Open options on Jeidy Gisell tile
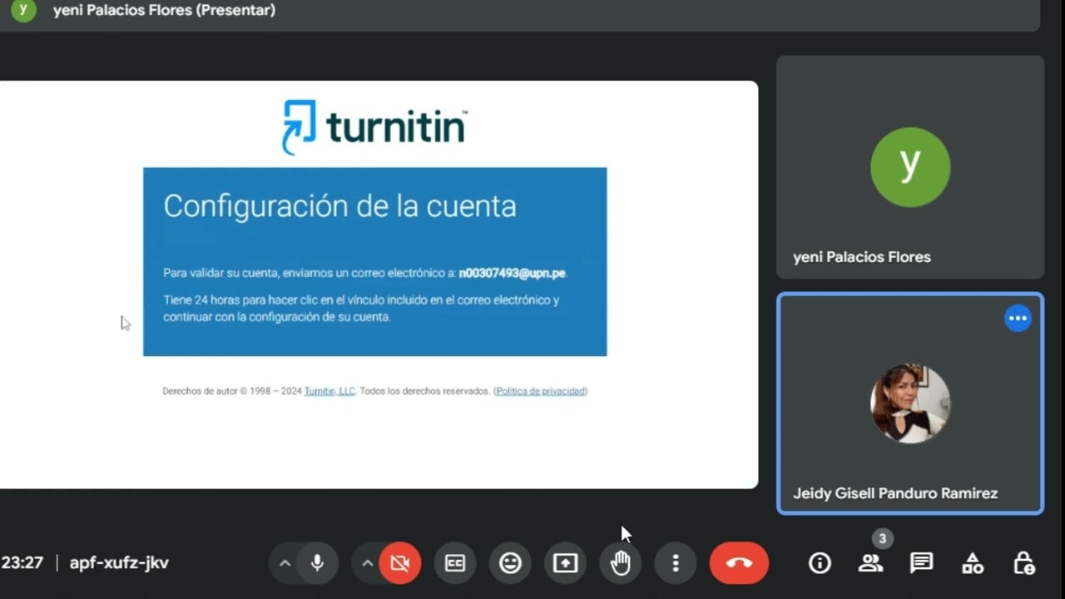 pyautogui.click(x=1018, y=319)
